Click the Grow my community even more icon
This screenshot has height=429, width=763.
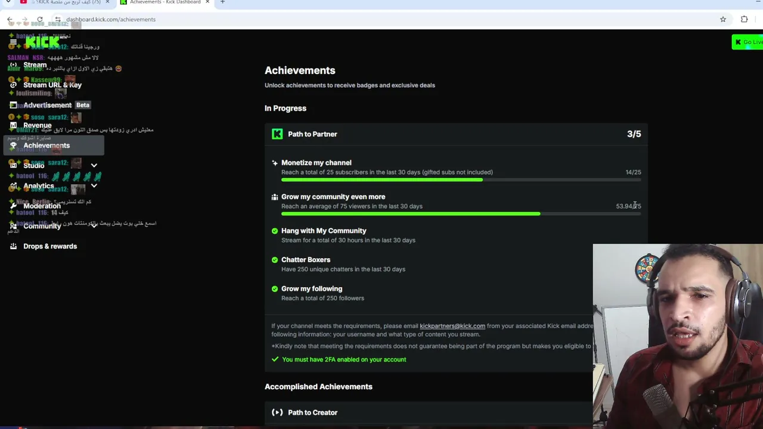[x=275, y=197]
